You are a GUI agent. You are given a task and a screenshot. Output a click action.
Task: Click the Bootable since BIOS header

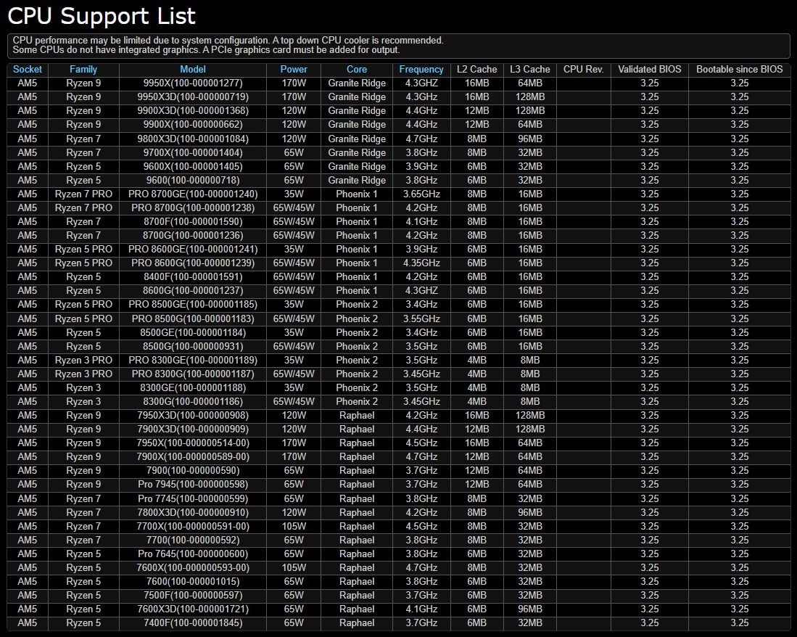click(739, 70)
